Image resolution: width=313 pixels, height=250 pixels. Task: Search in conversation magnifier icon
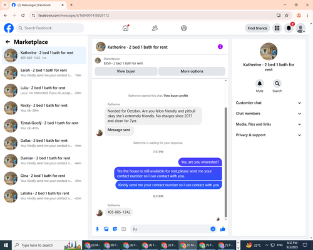(x=277, y=84)
